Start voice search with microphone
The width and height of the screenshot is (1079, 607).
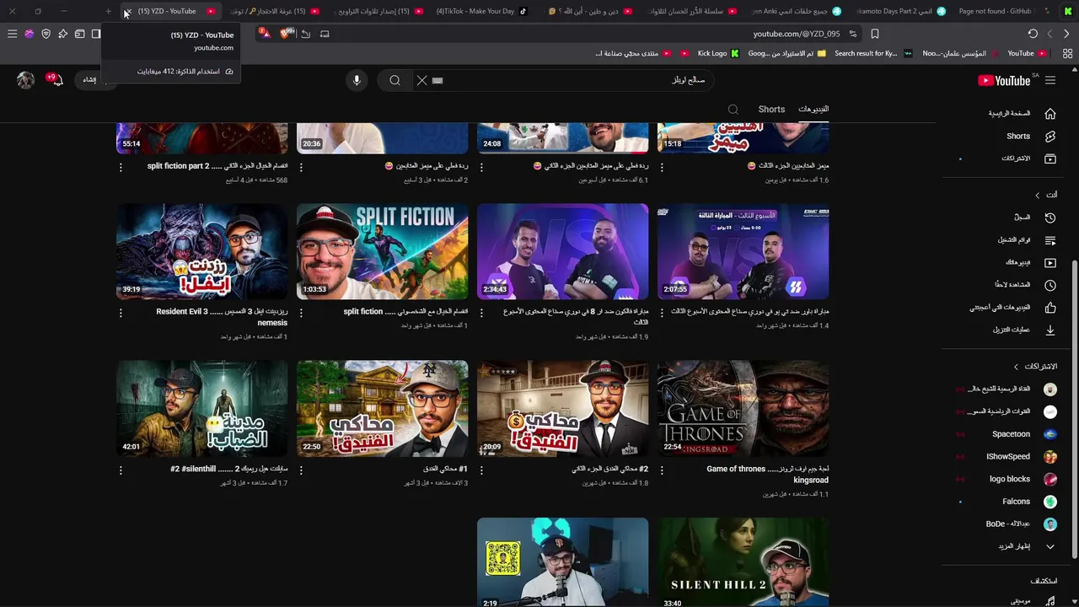[x=357, y=80]
